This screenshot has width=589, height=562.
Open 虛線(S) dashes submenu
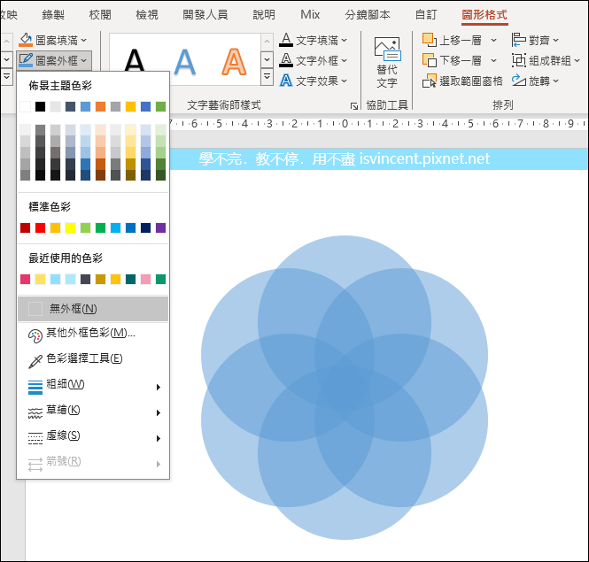93,436
